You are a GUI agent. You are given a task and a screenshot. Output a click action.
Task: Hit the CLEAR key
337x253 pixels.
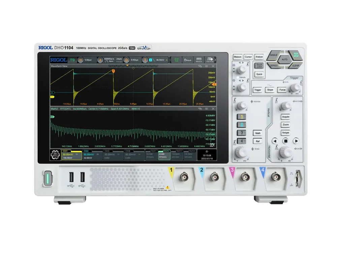295,65
